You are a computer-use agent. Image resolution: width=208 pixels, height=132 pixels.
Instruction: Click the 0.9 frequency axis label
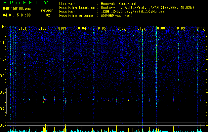point(3,76)
